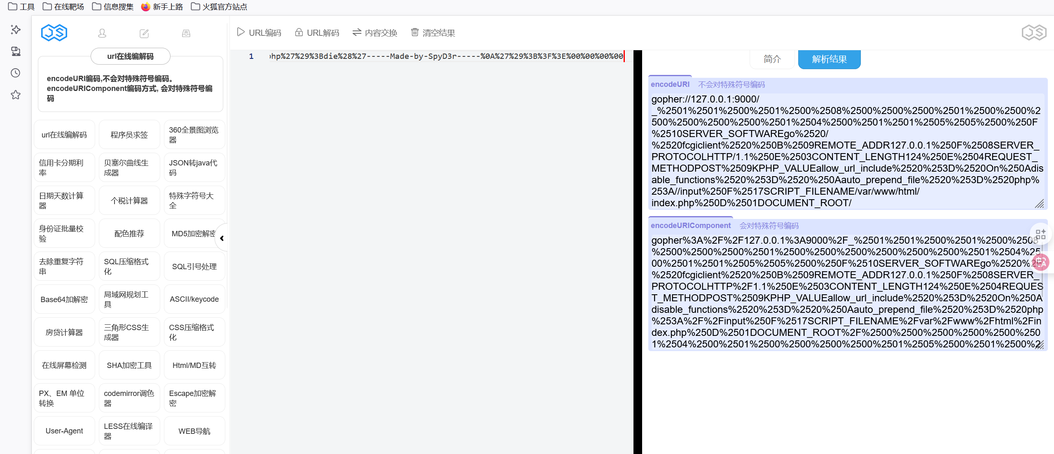Collapse the left panel with the chevron

[x=222, y=238]
